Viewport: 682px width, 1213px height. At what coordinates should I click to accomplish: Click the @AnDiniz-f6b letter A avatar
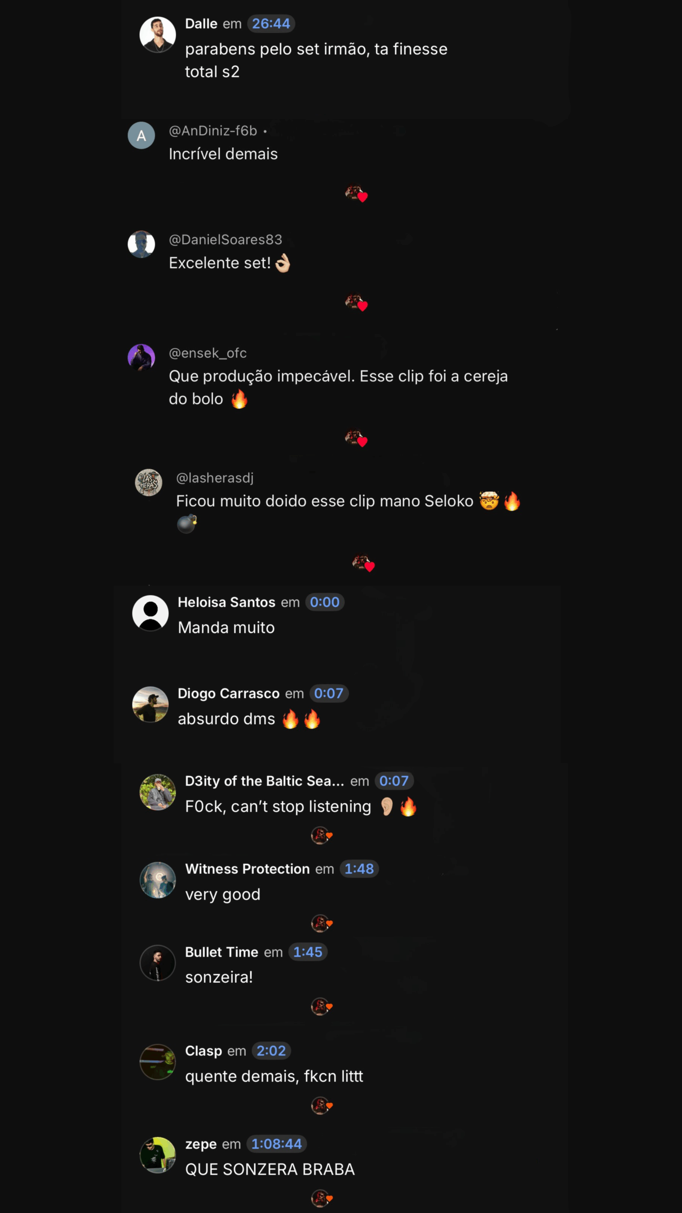tap(141, 136)
